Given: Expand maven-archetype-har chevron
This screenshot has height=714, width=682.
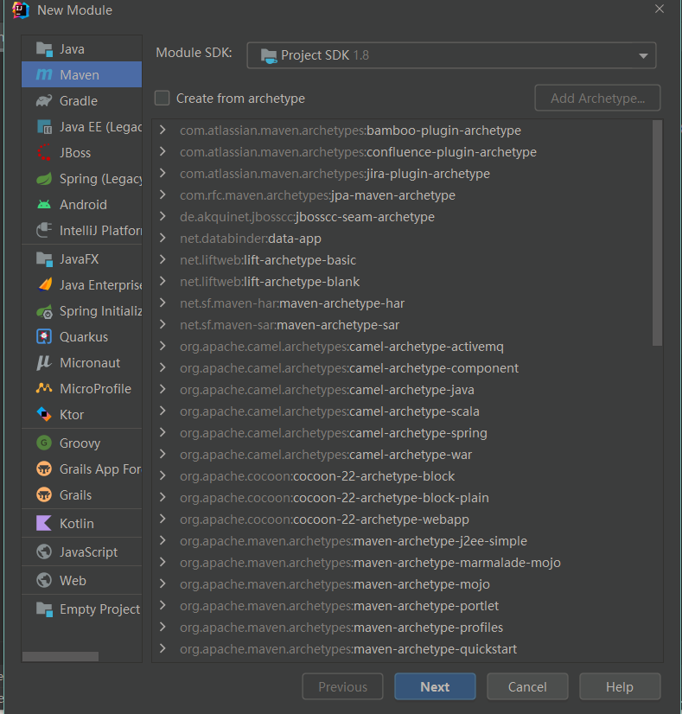Looking at the screenshot, I should pyautogui.click(x=163, y=303).
